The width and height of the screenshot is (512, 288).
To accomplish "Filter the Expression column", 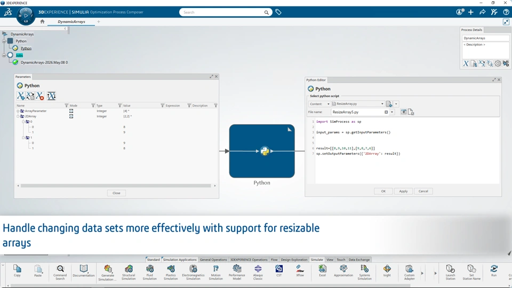I will coord(189,106).
